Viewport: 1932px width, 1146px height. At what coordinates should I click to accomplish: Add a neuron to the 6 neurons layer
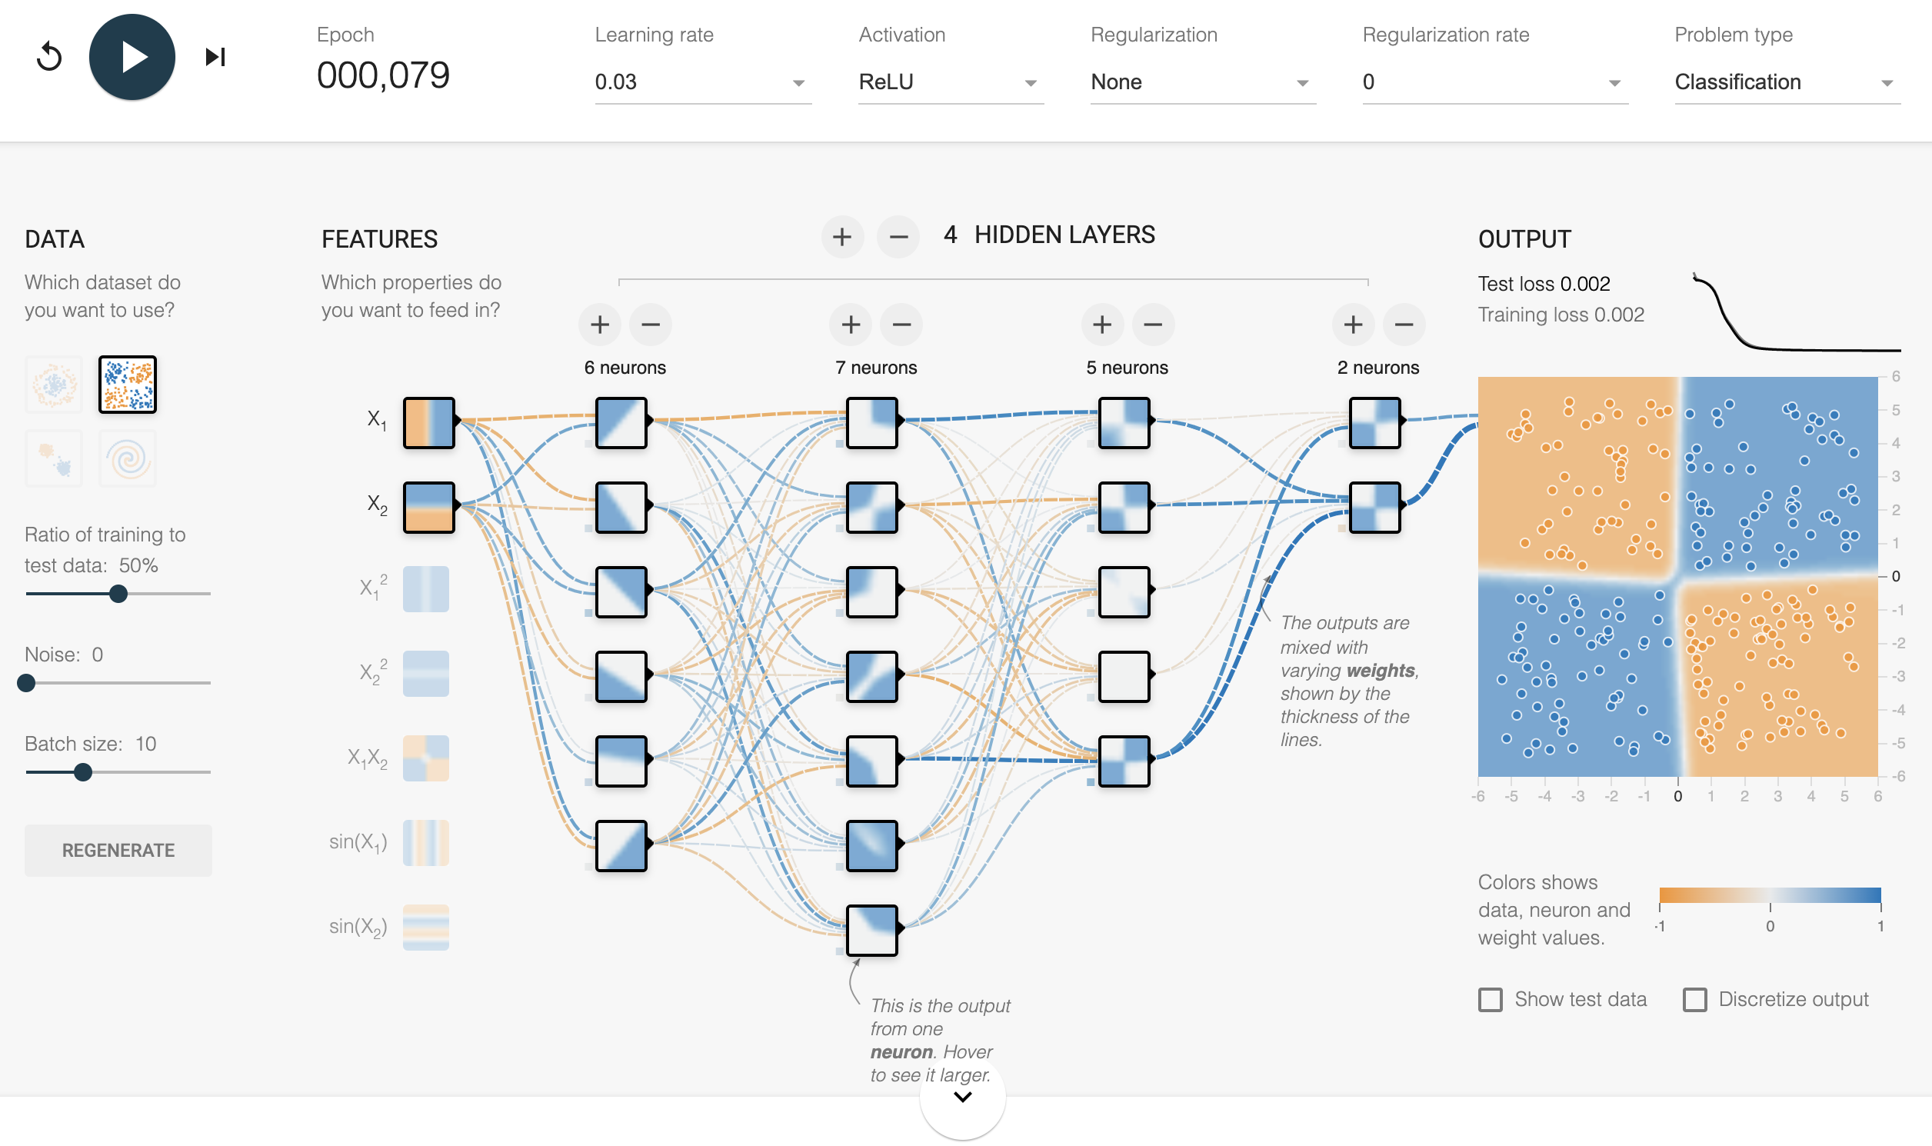coord(600,325)
